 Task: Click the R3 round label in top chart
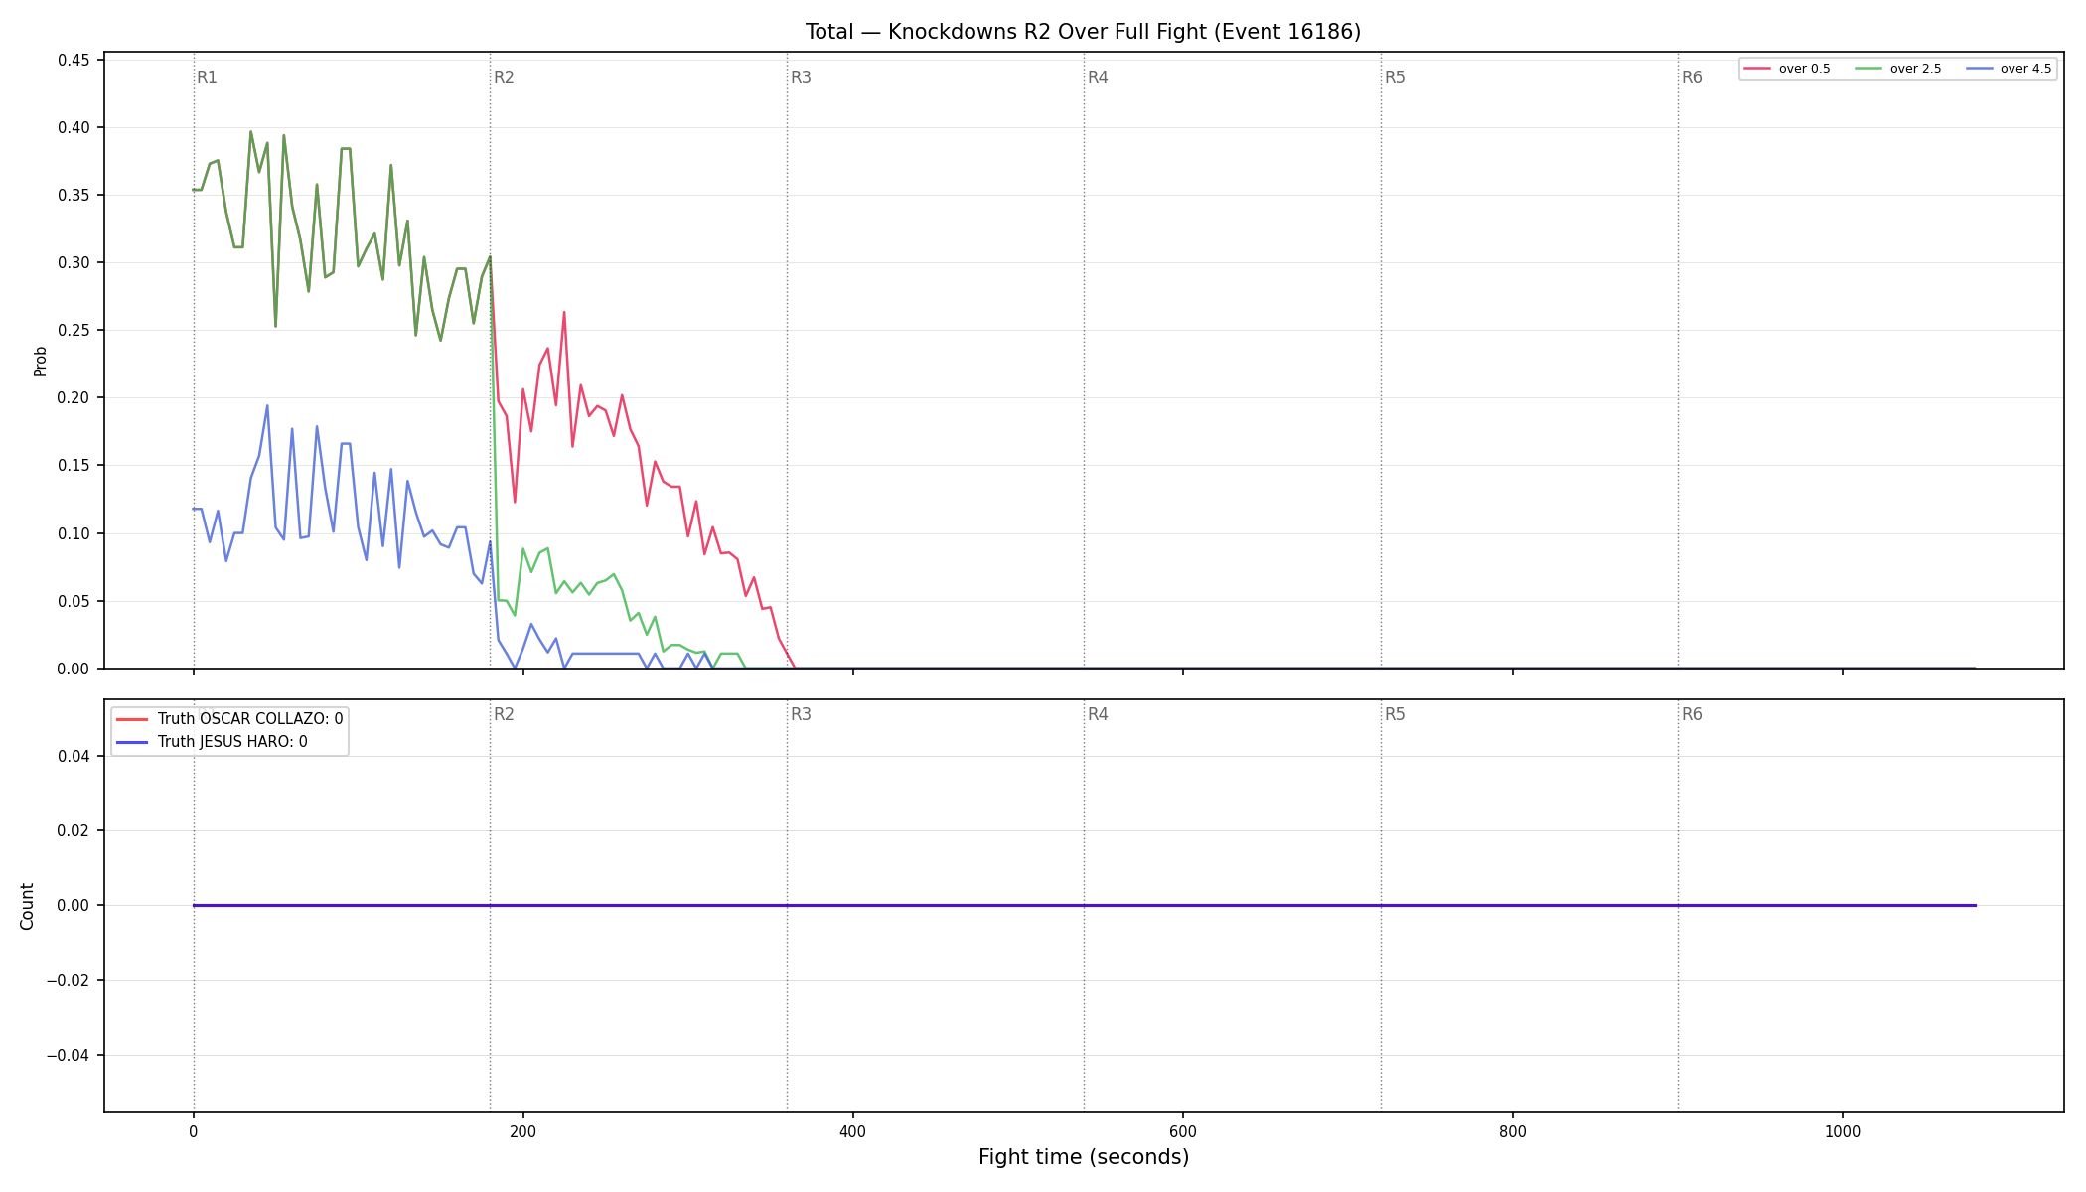click(x=801, y=77)
